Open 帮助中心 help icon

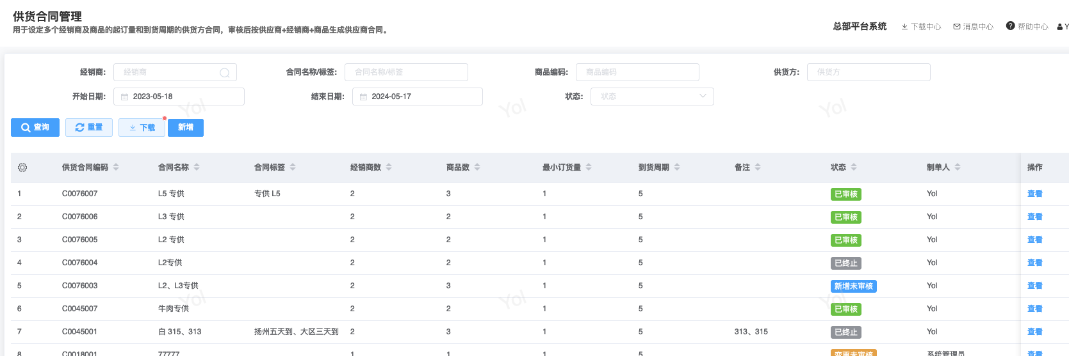[x=1011, y=26]
